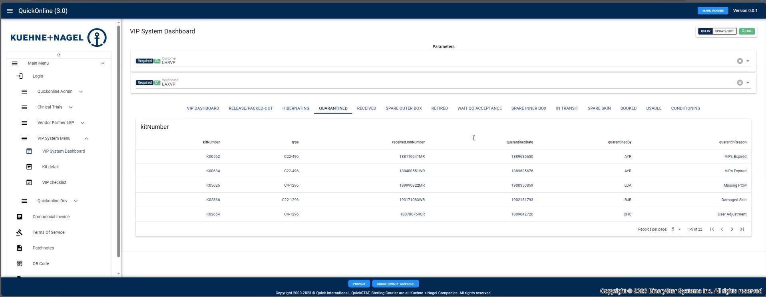The width and height of the screenshot is (766, 297).
Task: Open the CONDITIONING tab
Action: click(685, 108)
